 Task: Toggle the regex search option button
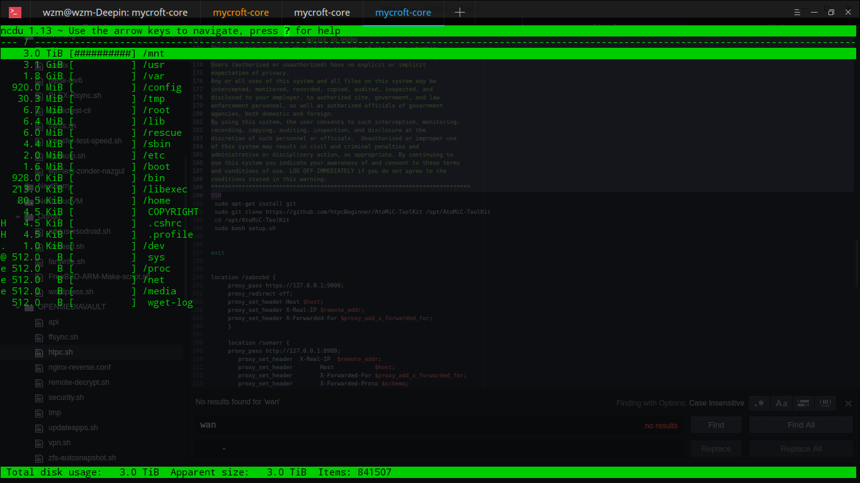click(x=760, y=403)
